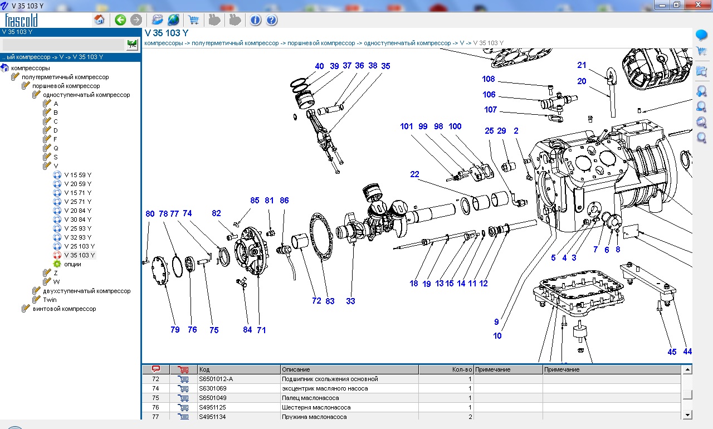Image resolution: width=713 pixels, height=429 pixels.
Task: Add part S6501049 to cart from row 75
Action: click(x=183, y=398)
